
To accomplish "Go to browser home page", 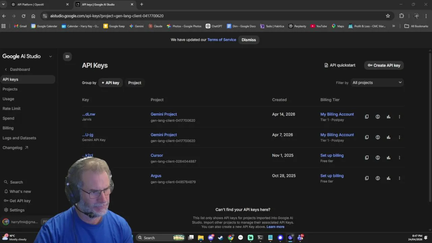I will click(33, 16).
